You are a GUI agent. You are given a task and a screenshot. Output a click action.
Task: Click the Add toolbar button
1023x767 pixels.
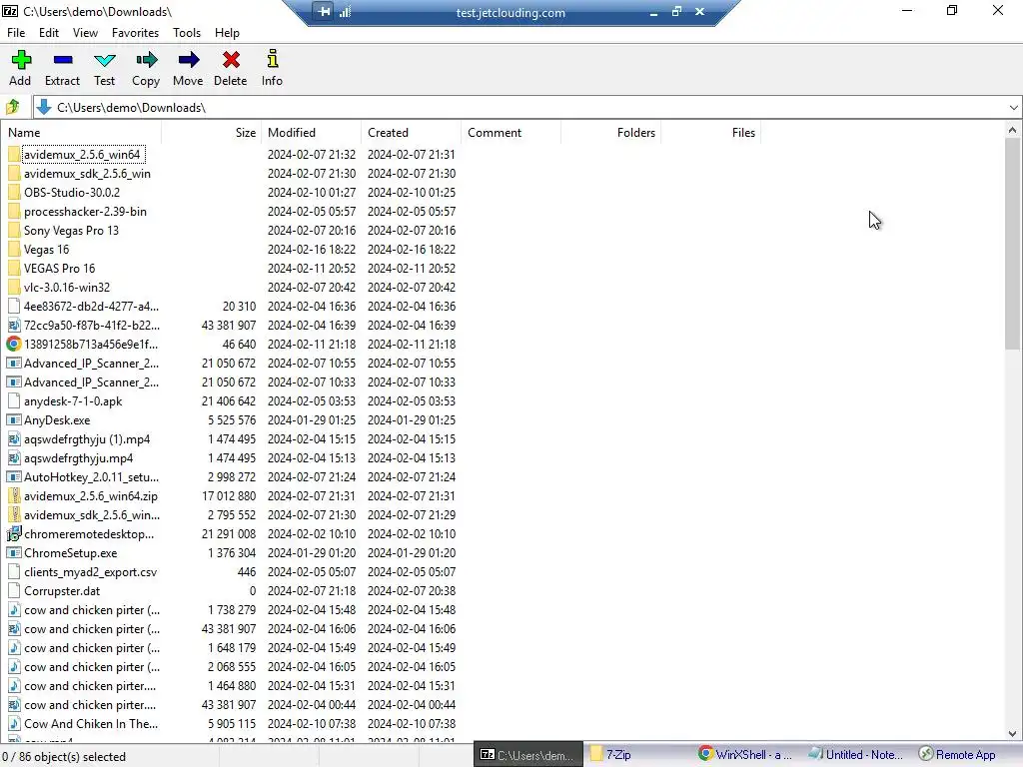click(x=20, y=68)
